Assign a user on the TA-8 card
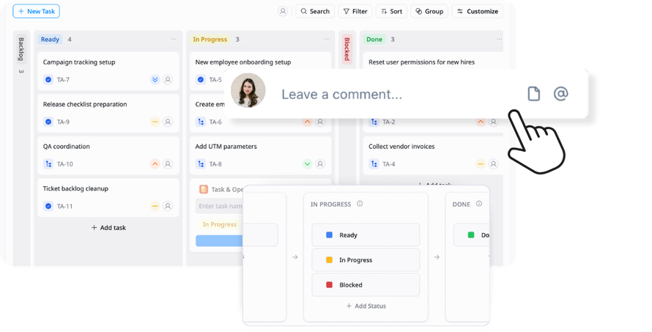The image size is (652, 332). [320, 164]
